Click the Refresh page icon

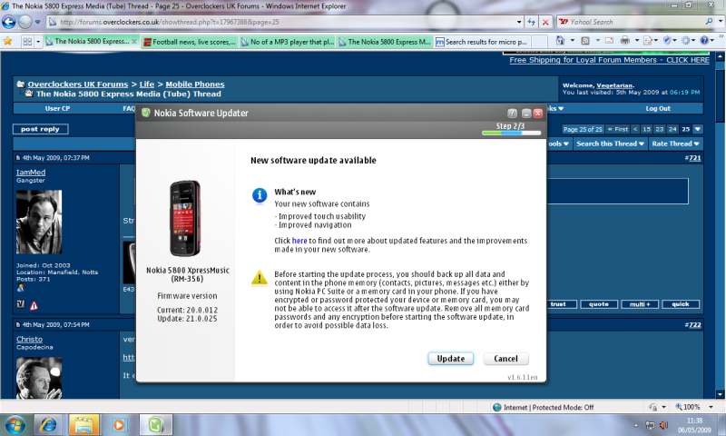pyautogui.click(x=532, y=22)
